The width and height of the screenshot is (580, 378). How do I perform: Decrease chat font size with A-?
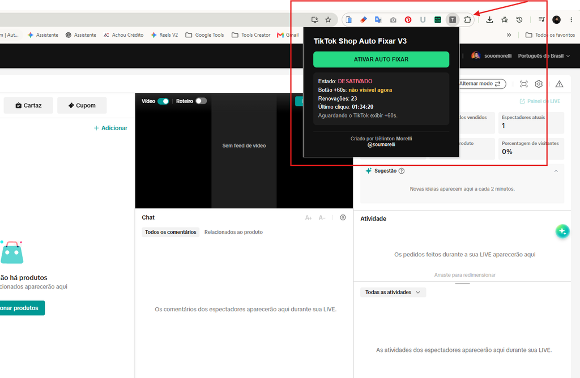tap(322, 218)
